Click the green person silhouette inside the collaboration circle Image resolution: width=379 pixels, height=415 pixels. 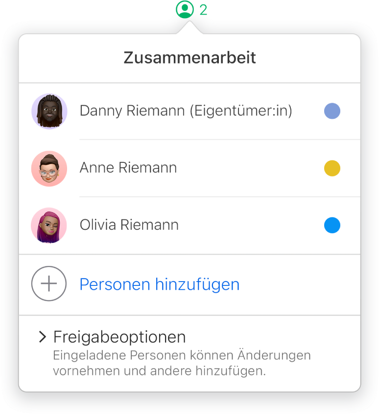point(185,10)
